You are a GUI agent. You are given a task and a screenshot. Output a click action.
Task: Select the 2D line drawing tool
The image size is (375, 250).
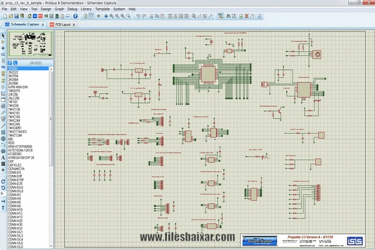(3, 126)
